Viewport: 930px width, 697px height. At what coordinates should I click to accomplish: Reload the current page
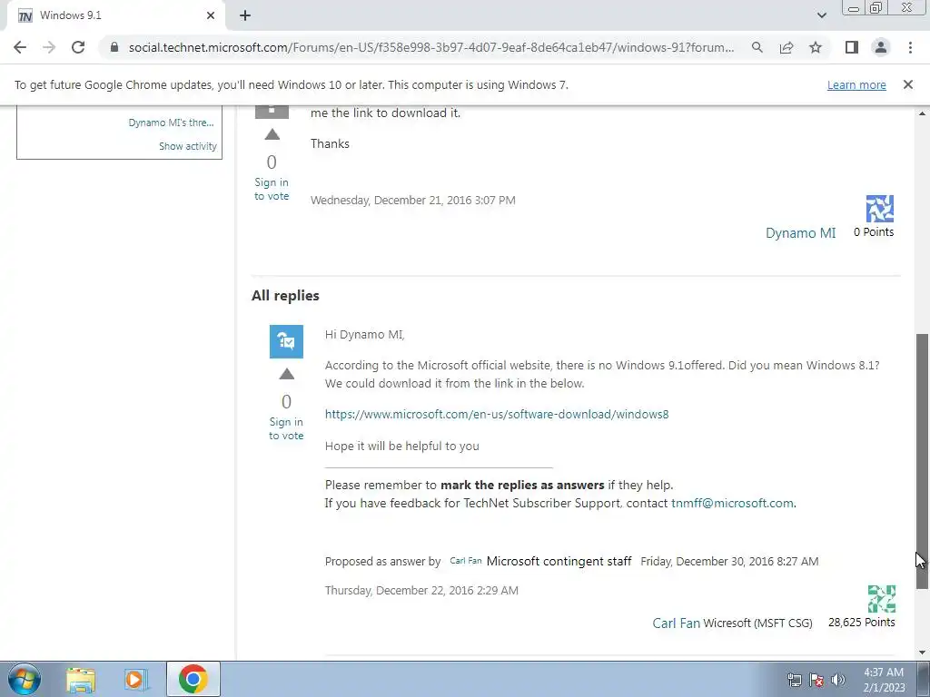click(x=78, y=47)
